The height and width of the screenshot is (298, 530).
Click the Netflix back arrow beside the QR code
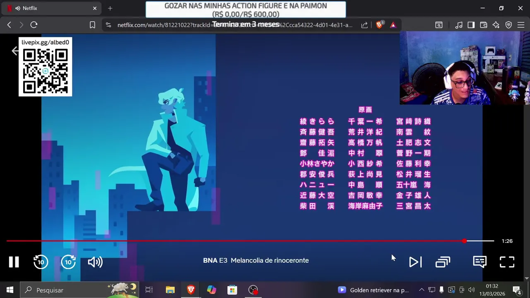pyautogui.click(x=15, y=51)
